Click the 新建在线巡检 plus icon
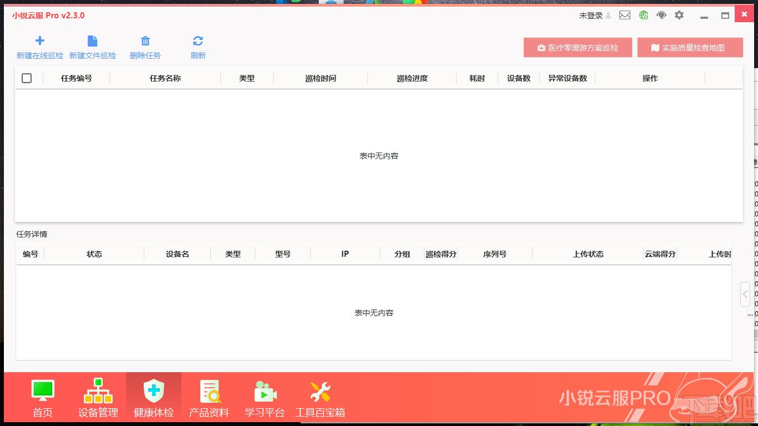Viewport: 758px width, 426px height. point(40,40)
